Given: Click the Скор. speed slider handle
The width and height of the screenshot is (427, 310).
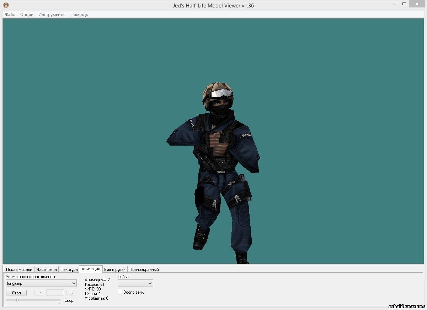Looking at the screenshot, I should pos(17,300).
